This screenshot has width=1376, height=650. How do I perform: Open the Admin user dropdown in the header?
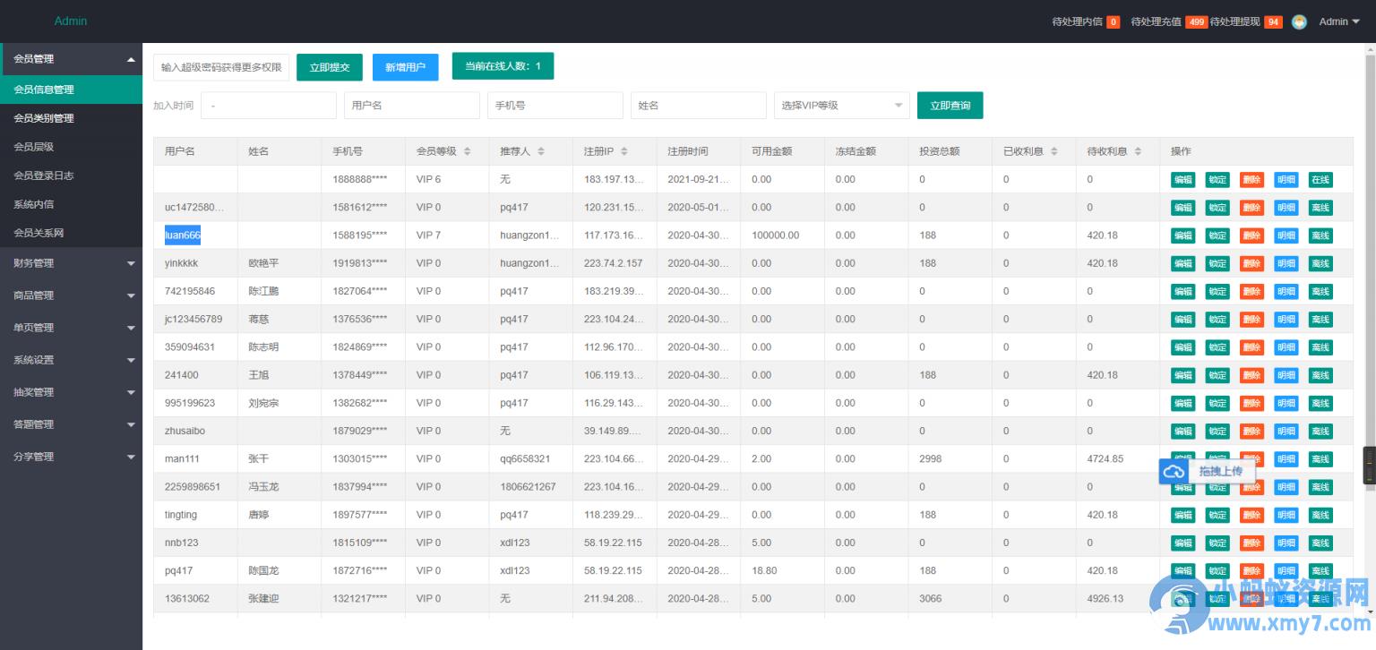tap(1339, 21)
